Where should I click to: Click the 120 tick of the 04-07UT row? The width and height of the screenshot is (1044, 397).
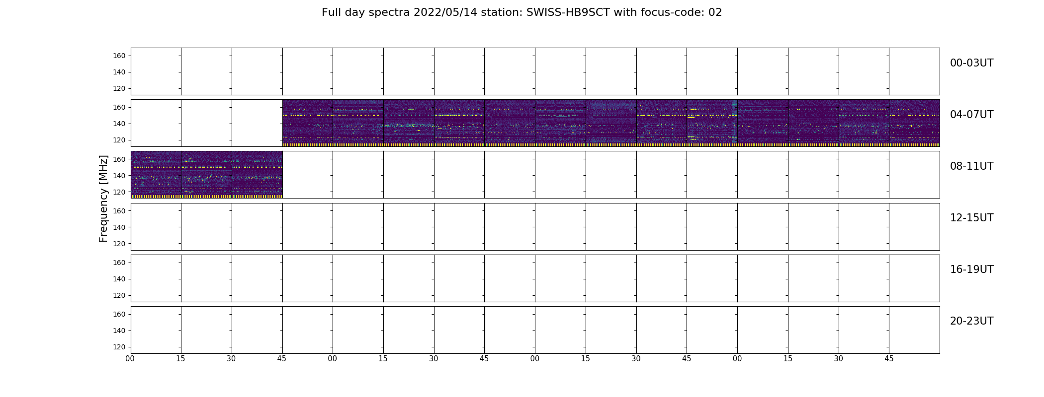click(x=119, y=140)
